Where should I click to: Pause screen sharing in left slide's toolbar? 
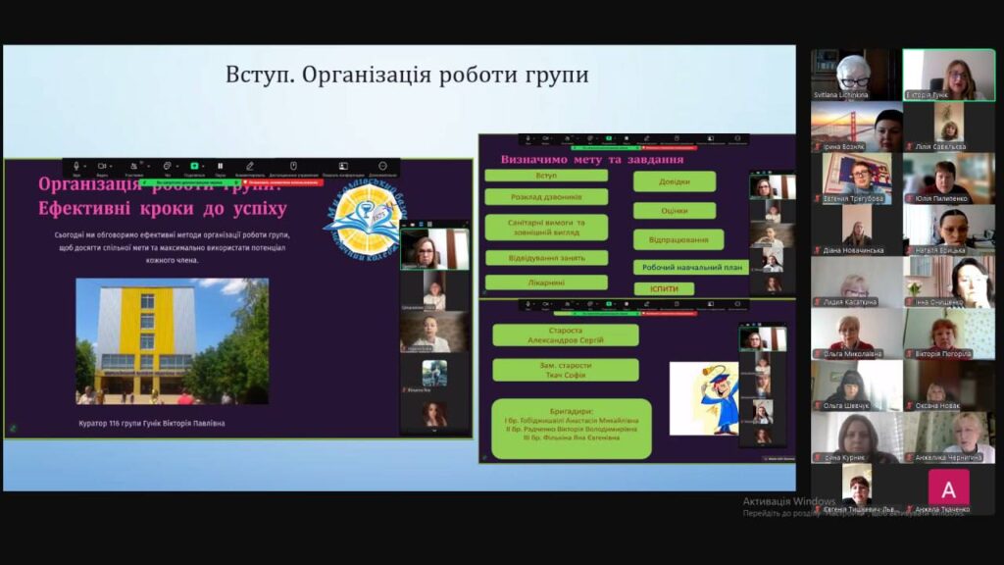coord(221,167)
